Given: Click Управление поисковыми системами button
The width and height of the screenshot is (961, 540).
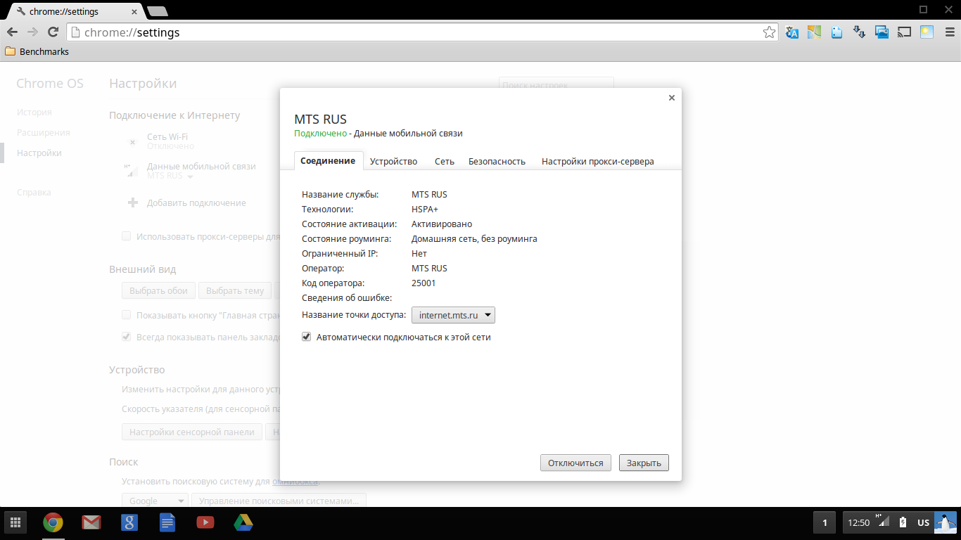Looking at the screenshot, I should tap(279, 501).
